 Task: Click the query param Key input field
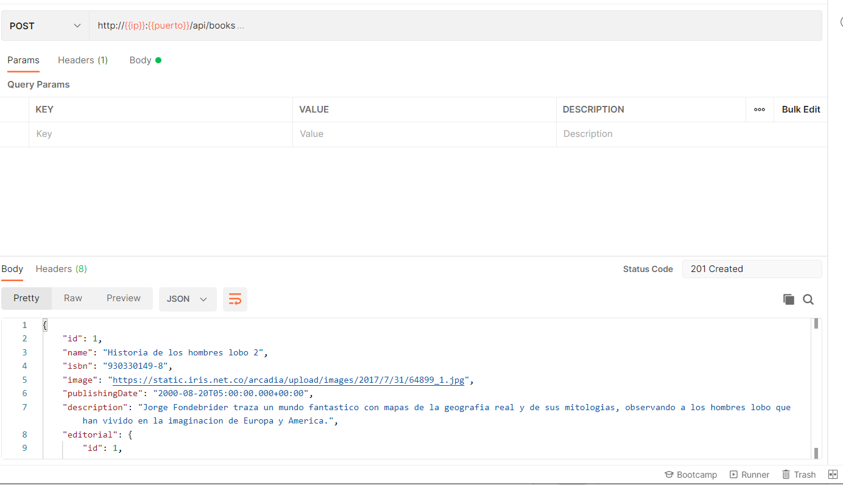tap(160, 134)
